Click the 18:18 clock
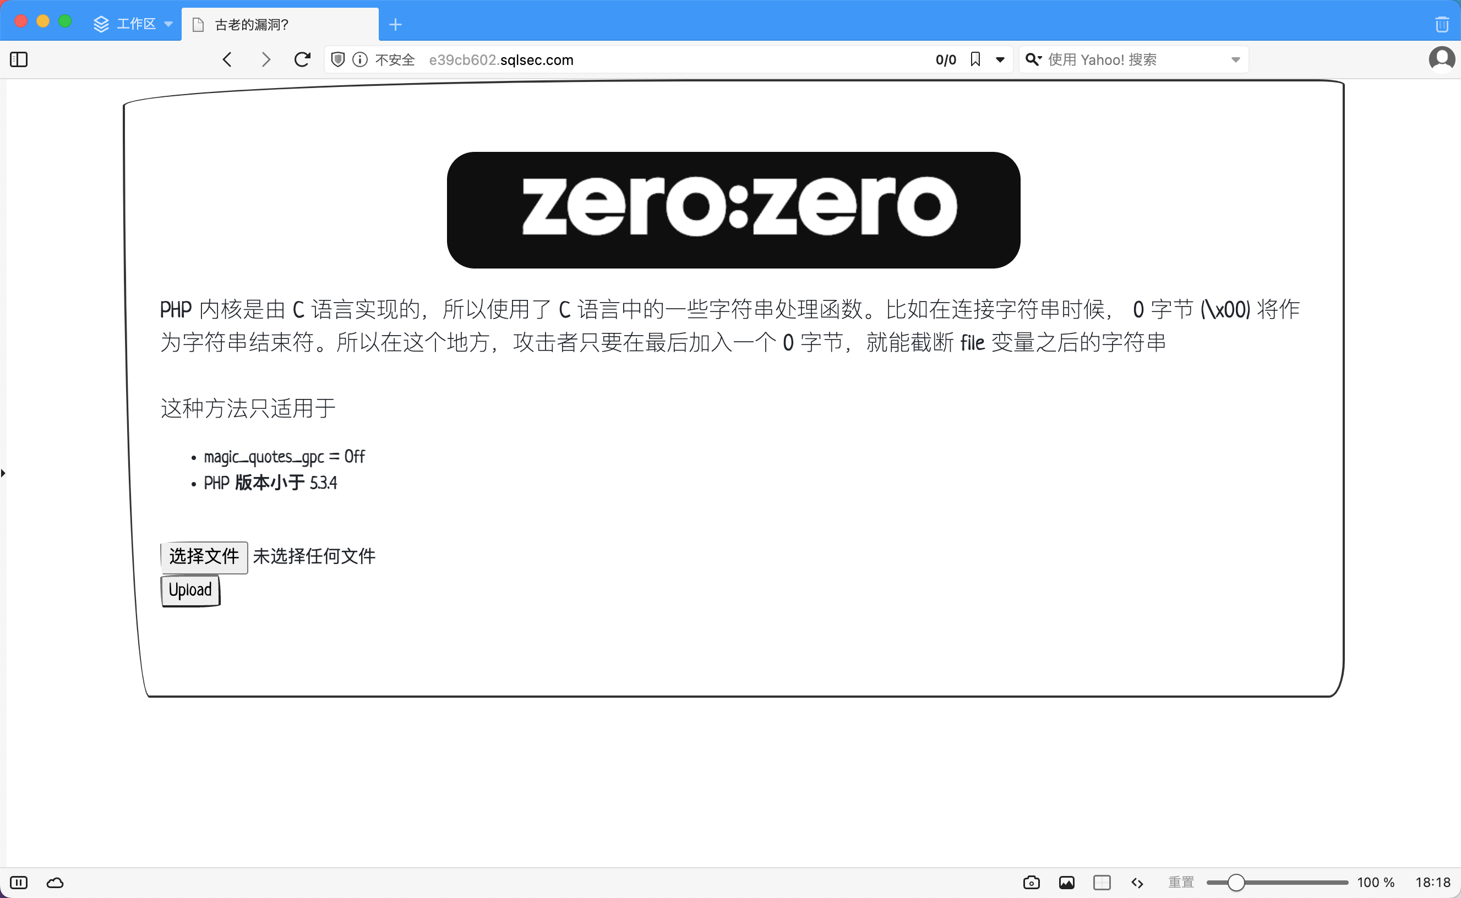The height and width of the screenshot is (898, 1461). [x=1432, y=883]
